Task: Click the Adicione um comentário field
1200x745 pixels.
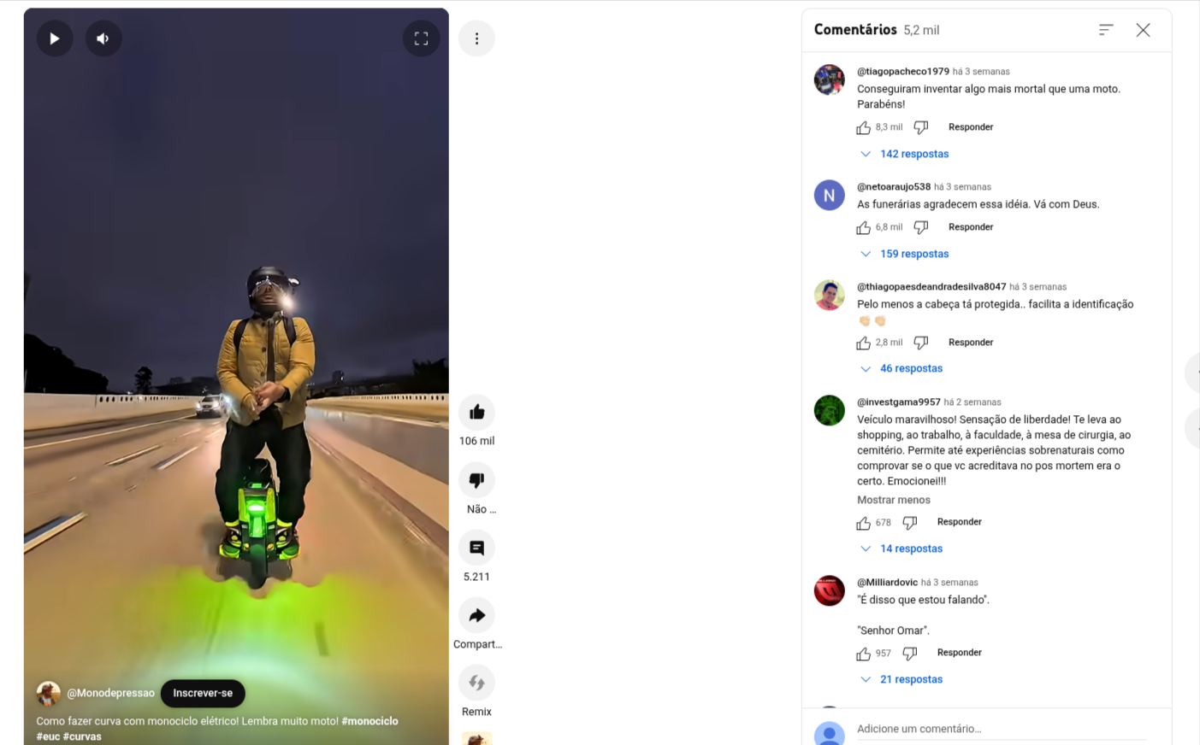Action: (x=1002, y=729)
